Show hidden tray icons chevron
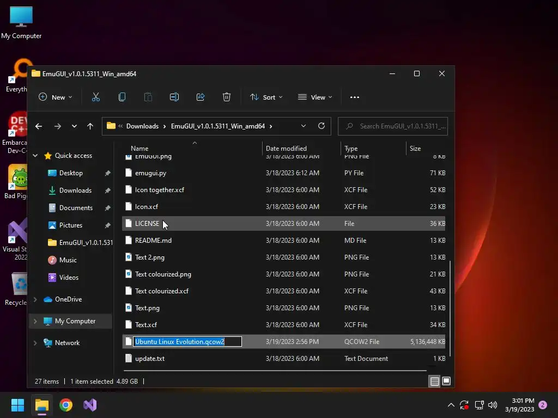This screenshot has height=418, width=558. (x=451, y=405)
